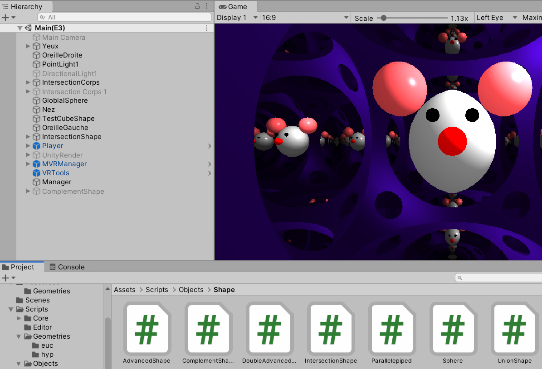The width and height of the screenshot is (542, 369).
Task: Click the Main(E3) Unity scene icon
Action: pos(28,28)
